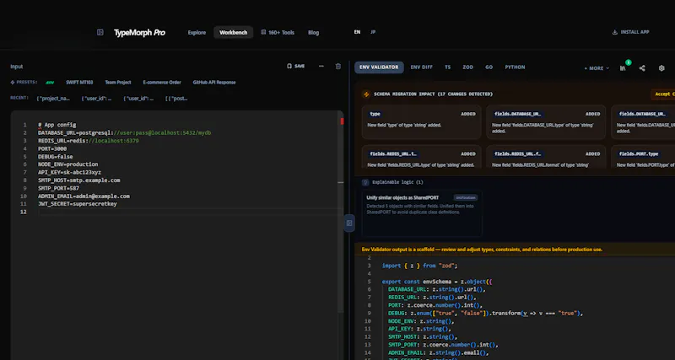Select the ENV DIFF tab
Image resolution: width=675 pixels, height=360 pixels.
(421, 67)
